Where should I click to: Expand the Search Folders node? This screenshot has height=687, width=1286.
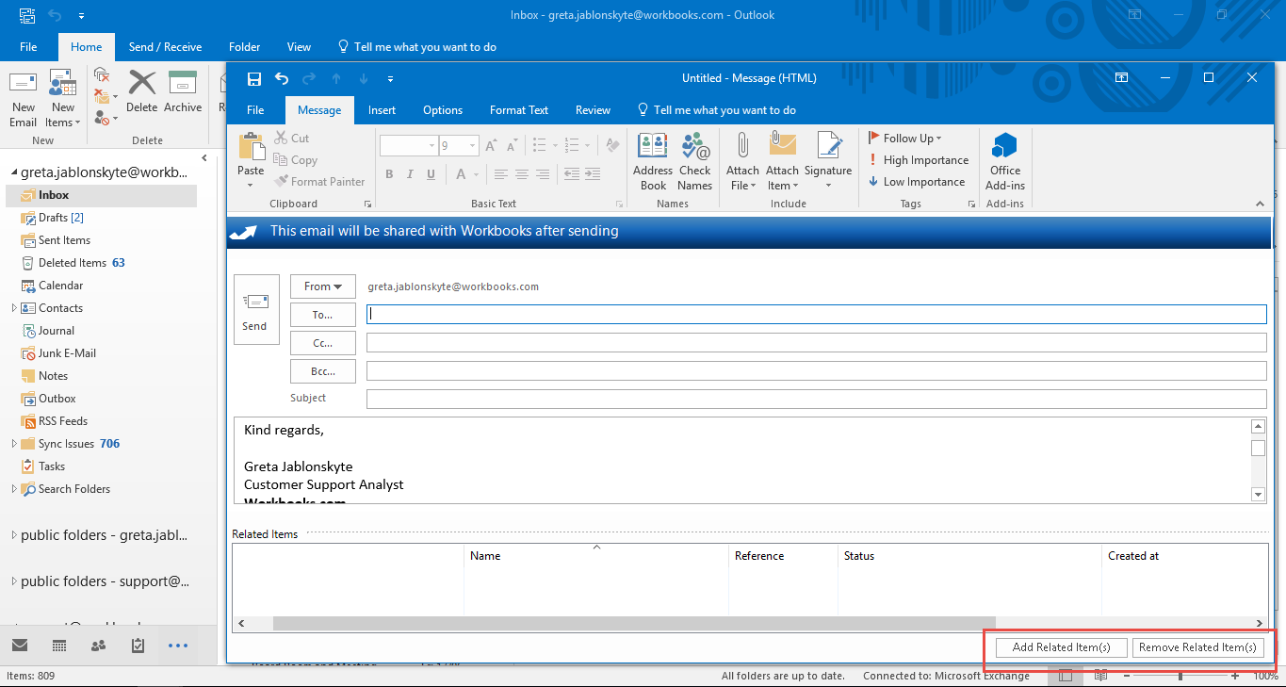[13, 489]
